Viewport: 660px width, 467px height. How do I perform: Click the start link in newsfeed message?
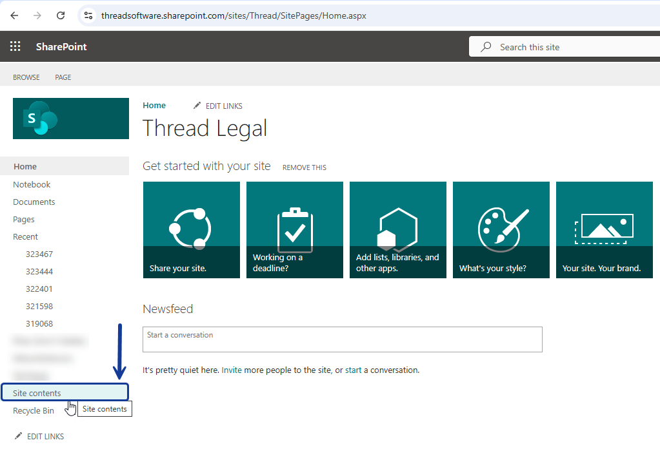pos(353,370)
